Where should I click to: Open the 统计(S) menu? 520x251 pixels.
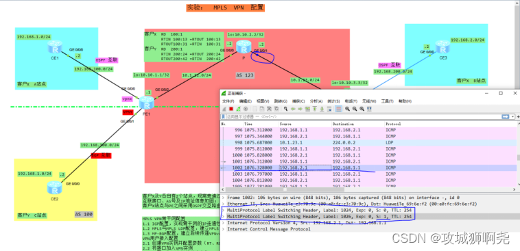[x=333, y=101]
